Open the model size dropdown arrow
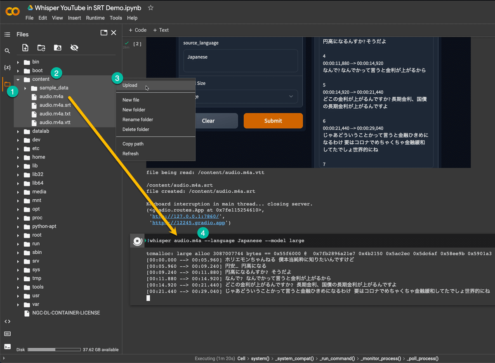Screen dimensions: 495x363 click(x=291, y=97)
